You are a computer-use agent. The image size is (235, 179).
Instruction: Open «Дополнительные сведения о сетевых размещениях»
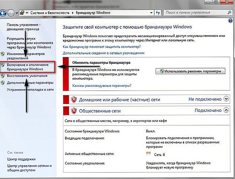pyautogui.click(x=104, y=53)
